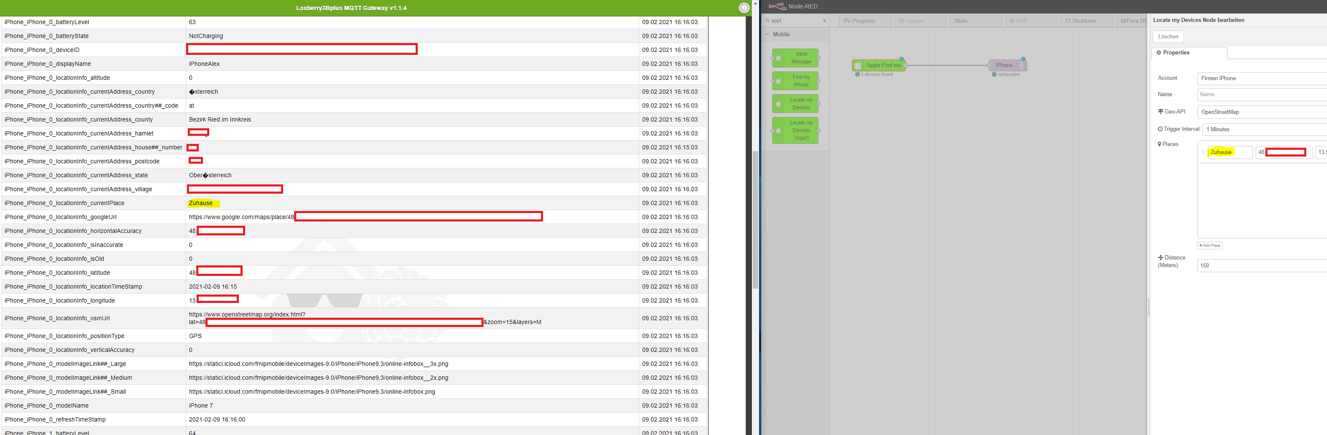Image resolution: width=1327 pixels, height=435 pixels.
Task: Click the '2021-02-09 16:15' locationTimeStamp value
Action: (x=213, y=286)
